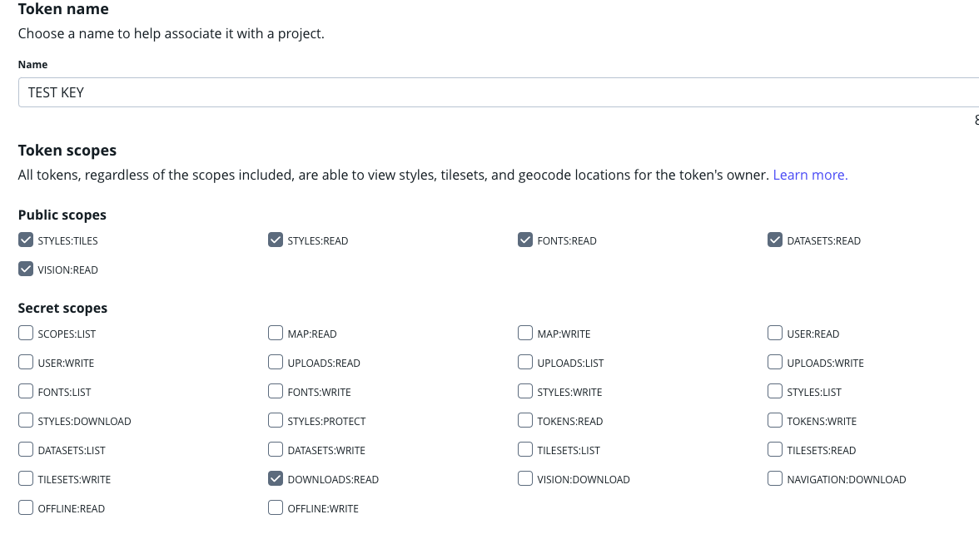Enable the SCOPES:LIST secret scope
Screen dimensions: 979x544
[x=26, y=333]
